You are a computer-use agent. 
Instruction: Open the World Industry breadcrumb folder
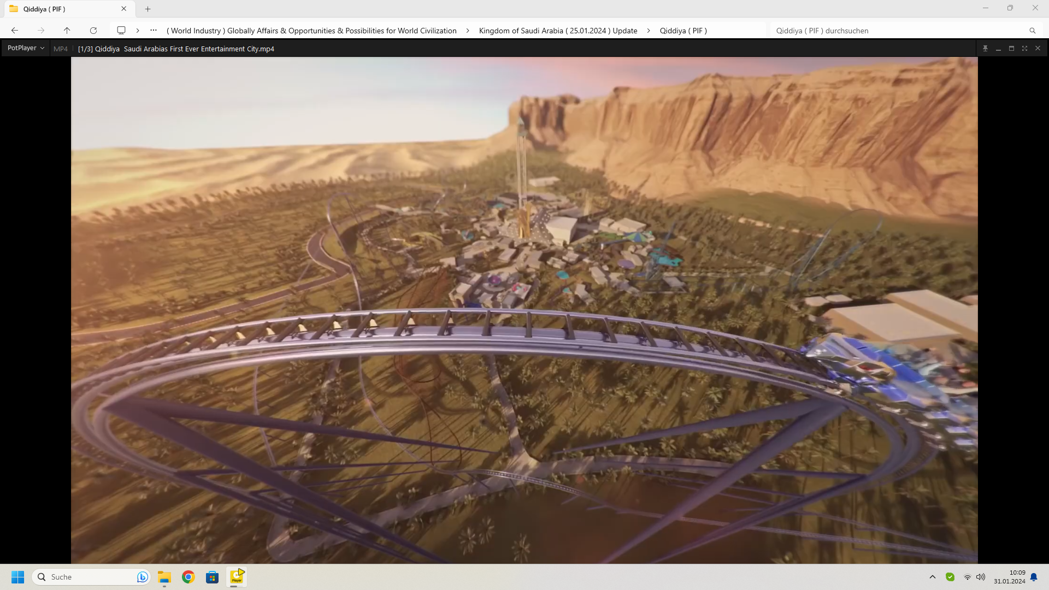pyautogui.click(x=311, y=31)
